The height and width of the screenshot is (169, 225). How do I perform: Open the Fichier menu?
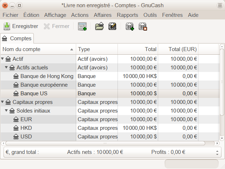tap(10, 15)
